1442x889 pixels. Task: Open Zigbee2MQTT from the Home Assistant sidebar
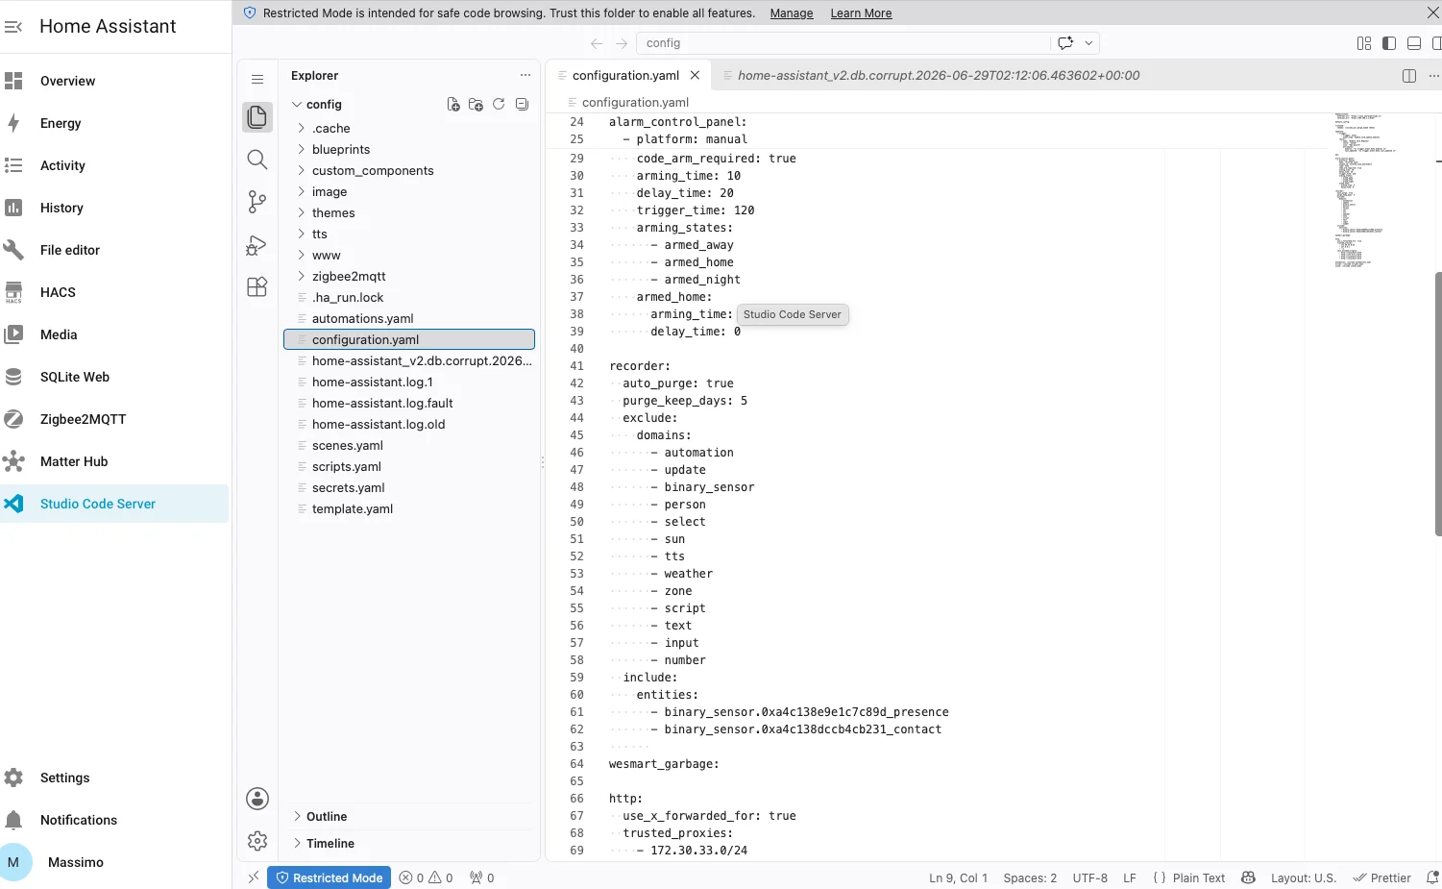coord(115,419)
